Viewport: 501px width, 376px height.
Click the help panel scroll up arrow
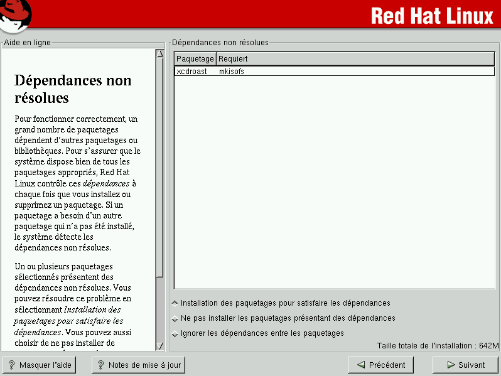159,54
